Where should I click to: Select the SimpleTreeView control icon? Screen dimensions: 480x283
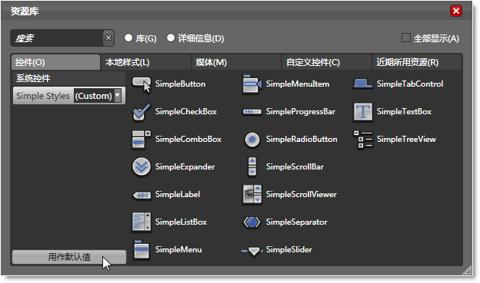[363, 140]
